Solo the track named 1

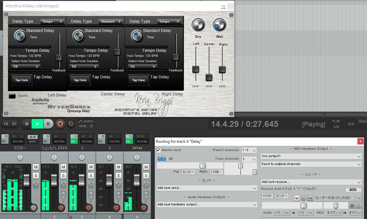(91, 175)
